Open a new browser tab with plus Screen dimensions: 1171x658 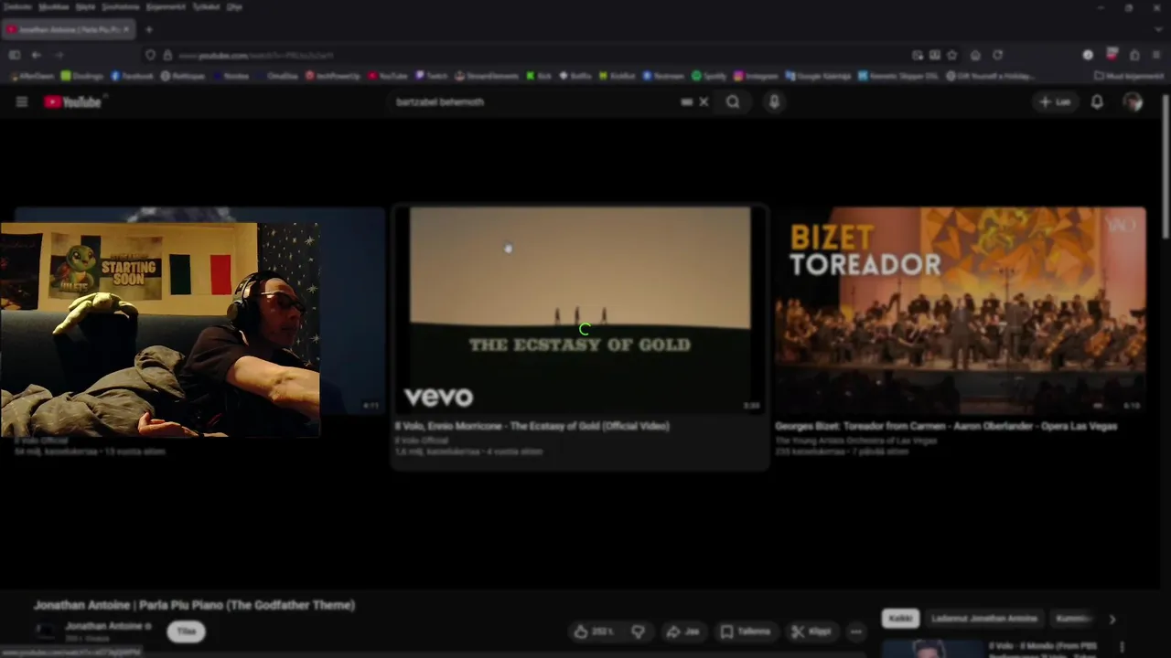point(148,29)
